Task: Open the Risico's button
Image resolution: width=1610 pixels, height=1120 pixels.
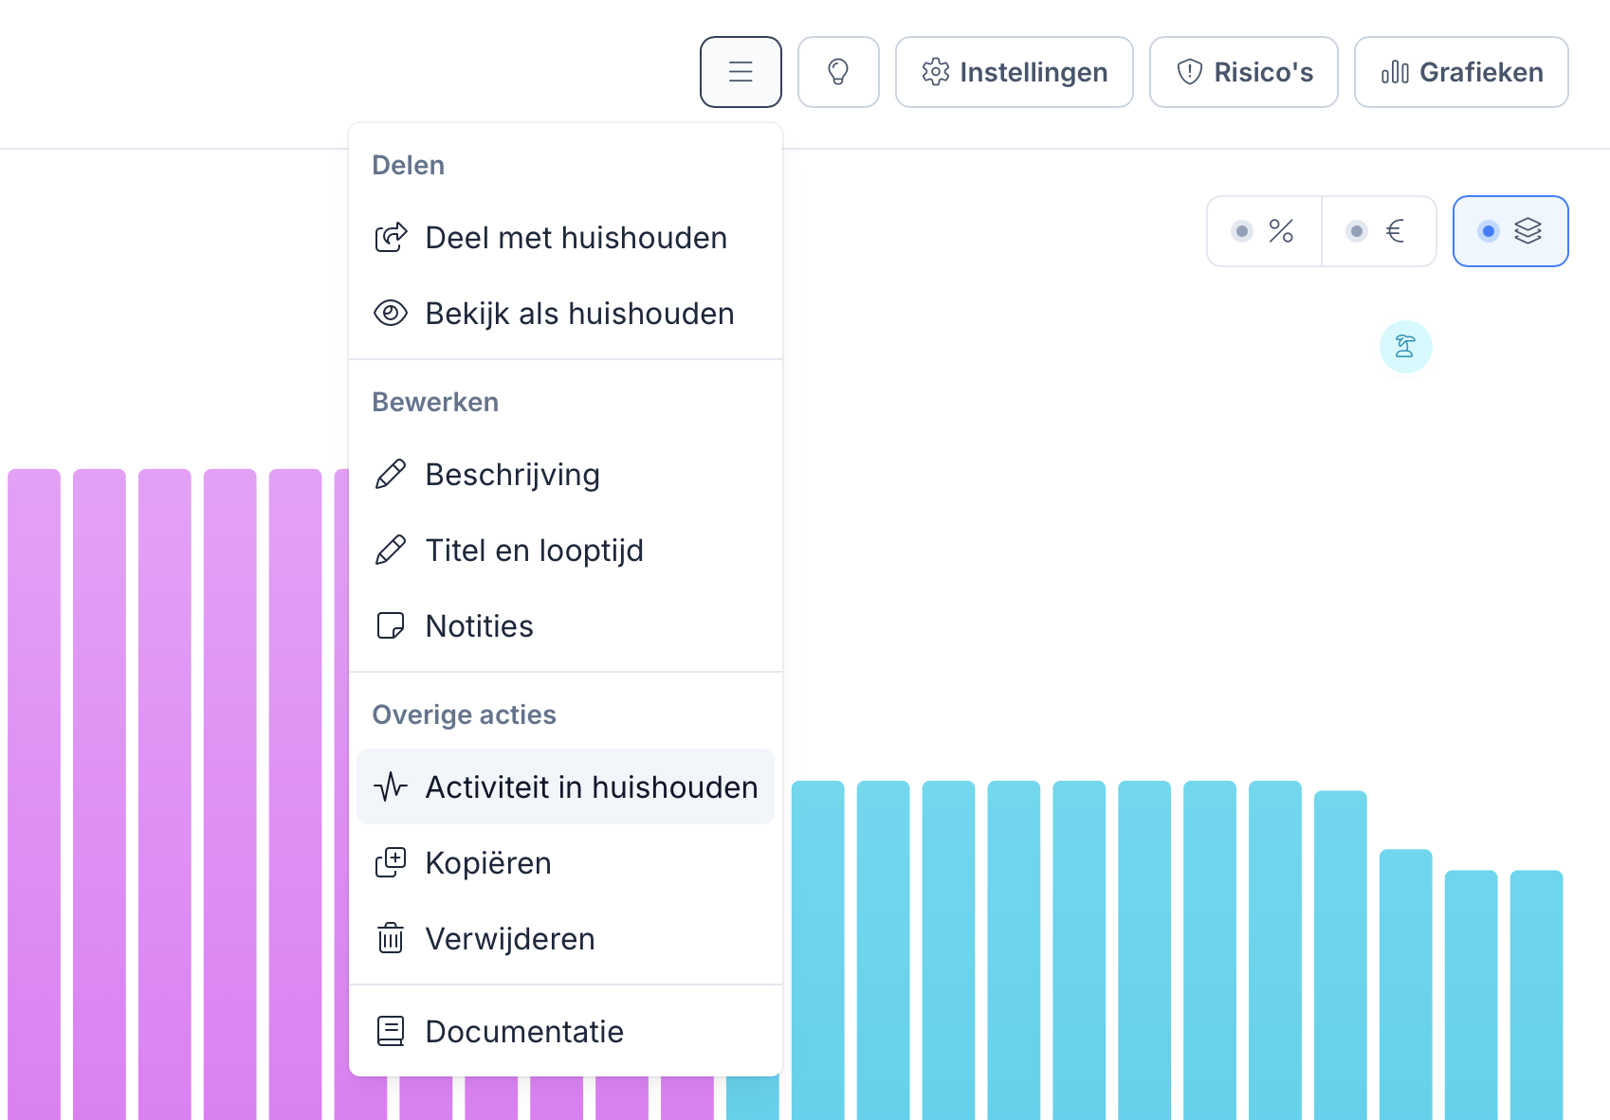Action: point(1244,72)
